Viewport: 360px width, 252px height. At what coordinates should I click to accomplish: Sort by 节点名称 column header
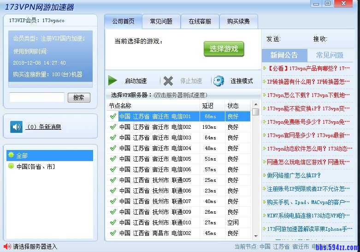point(153,106)
